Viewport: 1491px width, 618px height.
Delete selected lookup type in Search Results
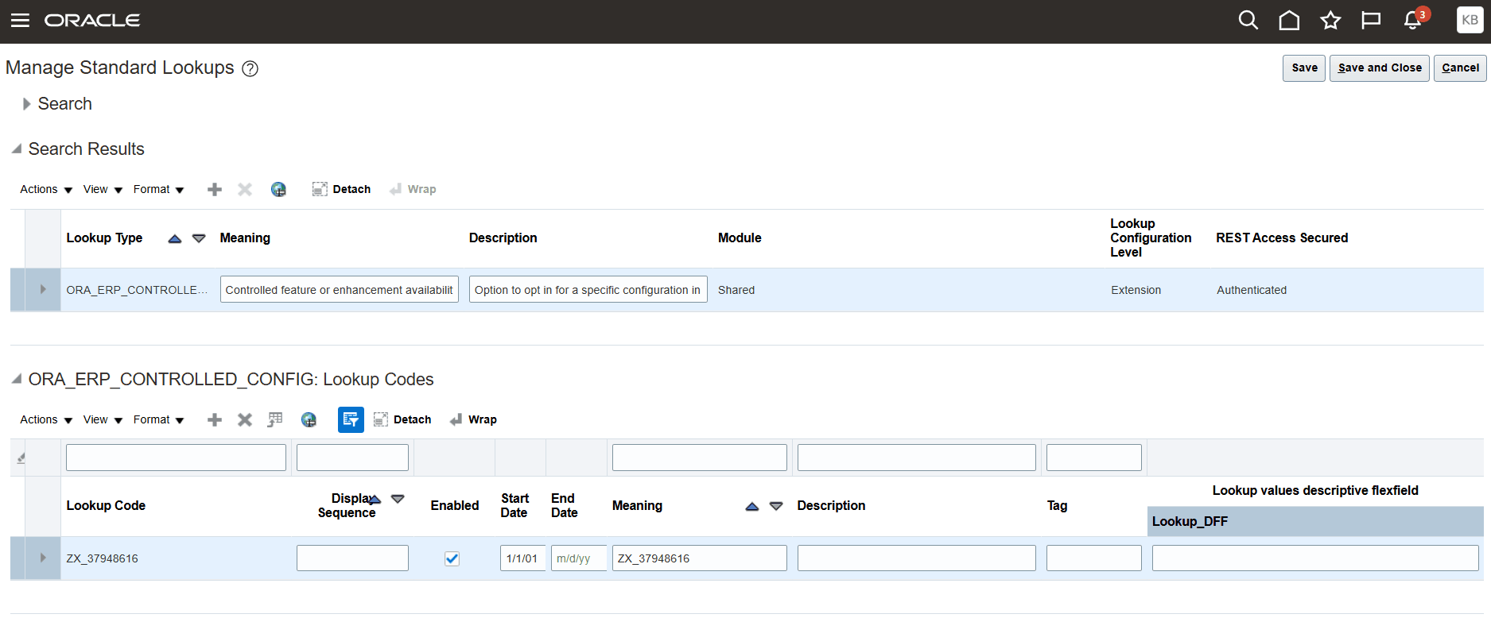pos(245,189)
